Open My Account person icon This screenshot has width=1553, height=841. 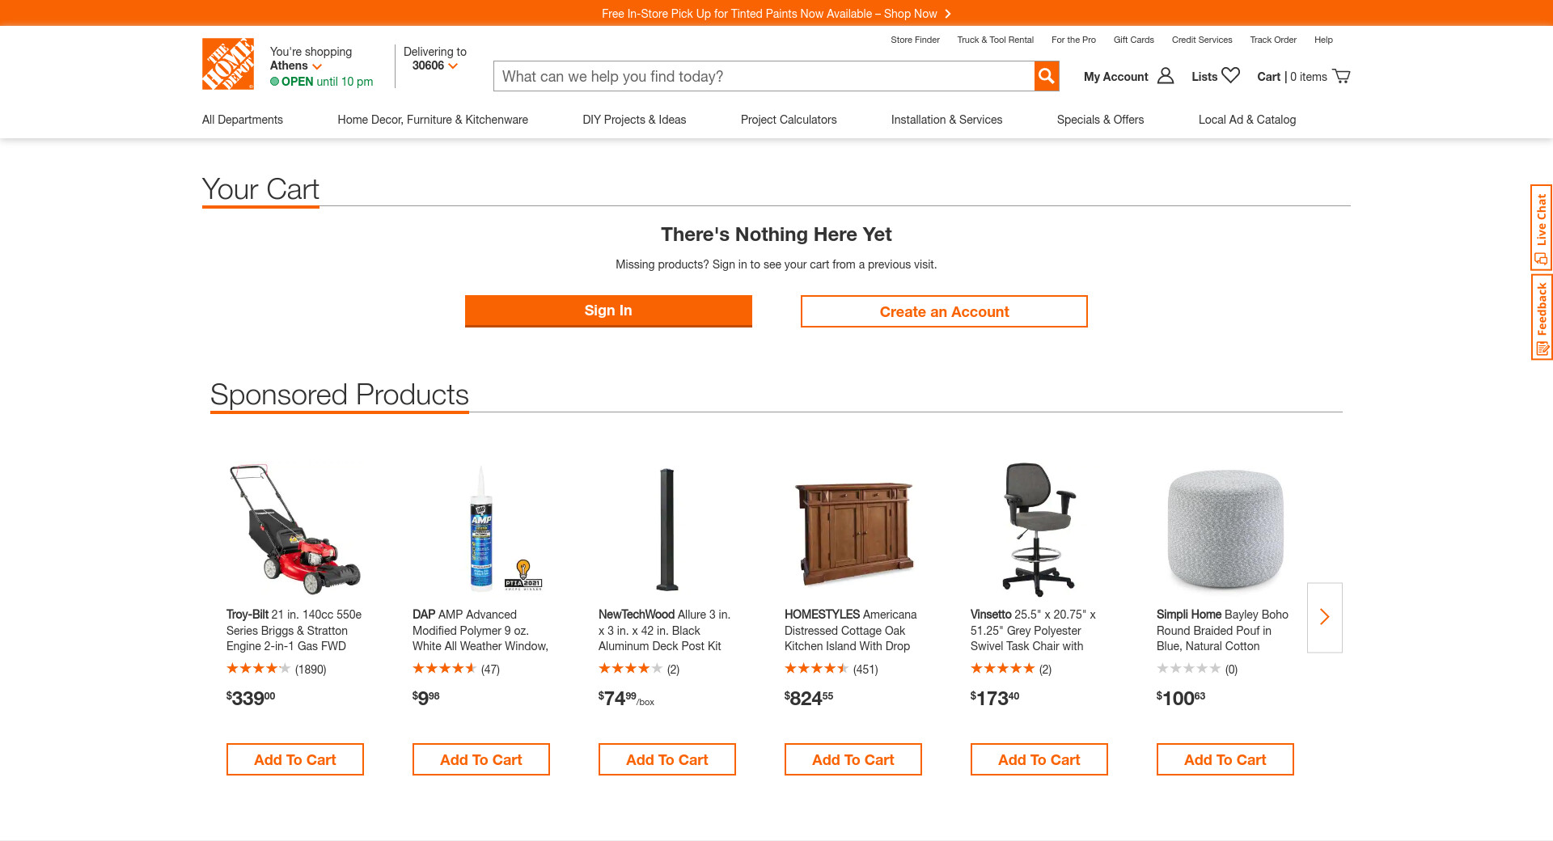1166,76
